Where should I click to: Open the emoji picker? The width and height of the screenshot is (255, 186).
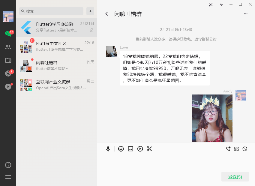[x=121, y=149]
